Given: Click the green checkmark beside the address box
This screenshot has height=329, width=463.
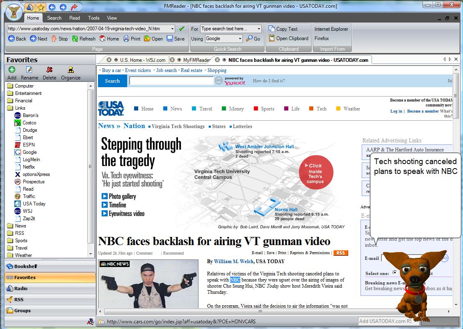Looking at the screenshot, I should point(182,29).
